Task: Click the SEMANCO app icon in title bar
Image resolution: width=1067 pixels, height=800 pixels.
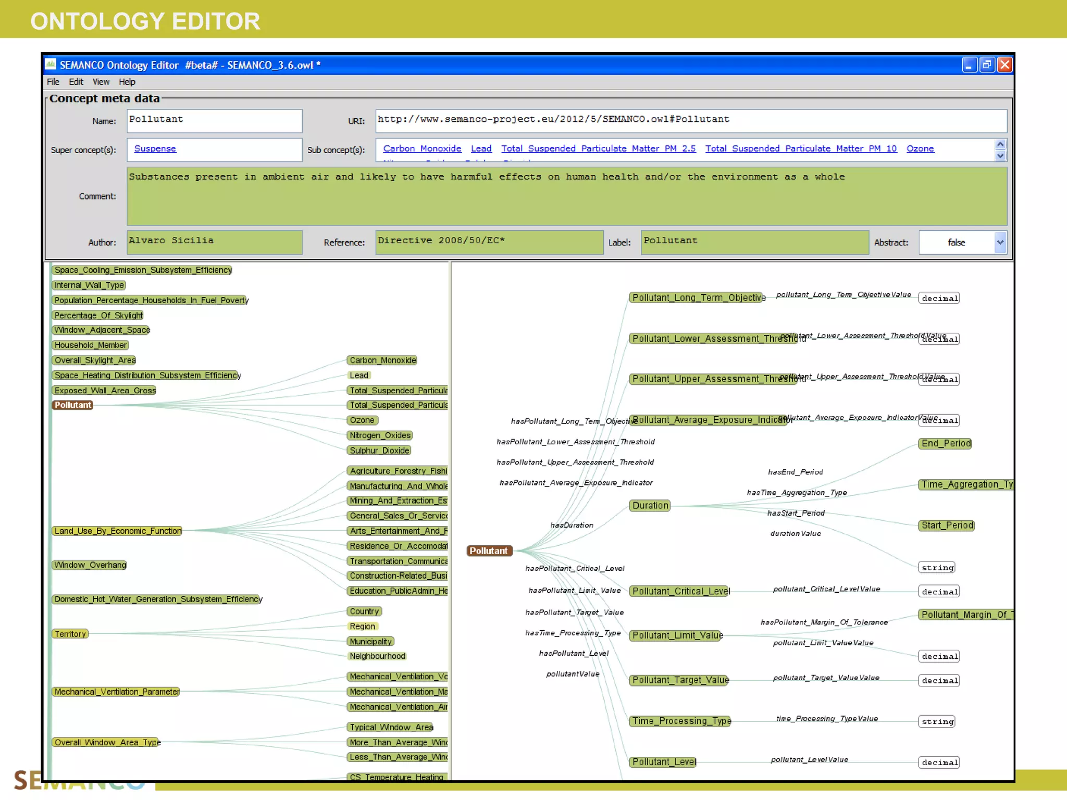Action: tap(51, 65)
